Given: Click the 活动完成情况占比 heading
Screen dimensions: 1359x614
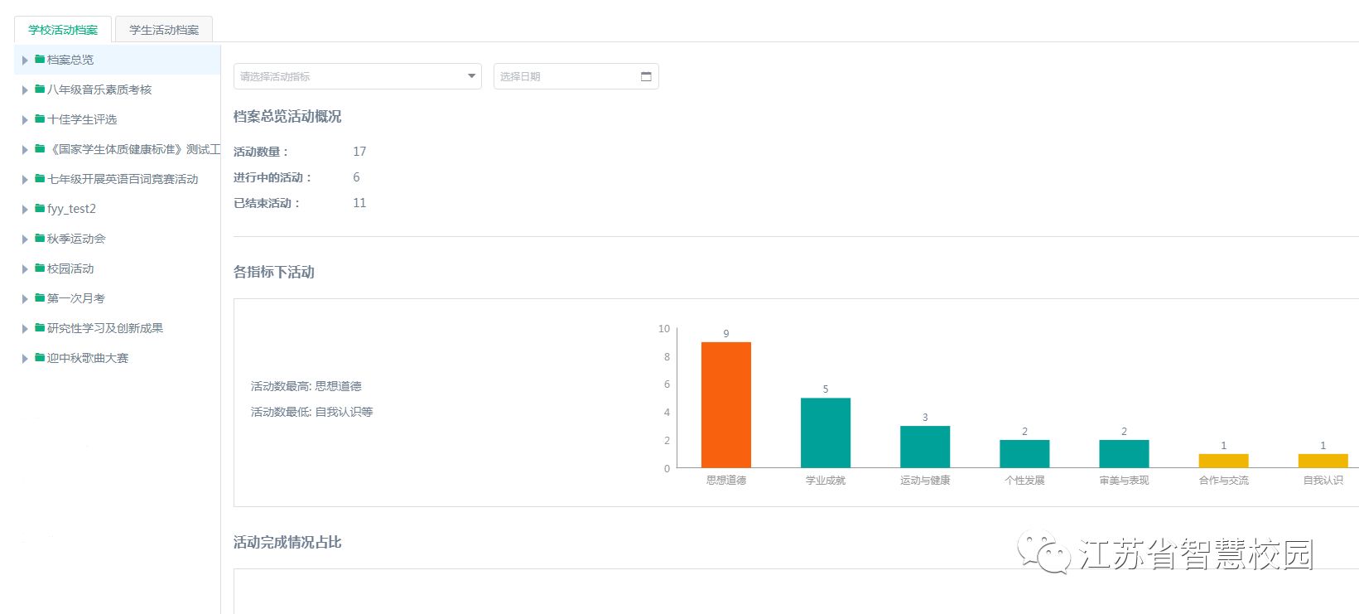Looking at the screenshot, I should pos(287,542).
